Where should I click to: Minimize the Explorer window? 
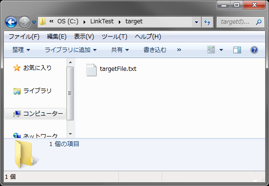[x=224, y=5]
